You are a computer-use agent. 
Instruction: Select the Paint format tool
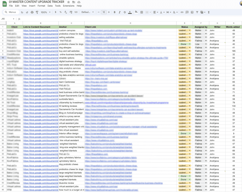[x=37, y=12]
